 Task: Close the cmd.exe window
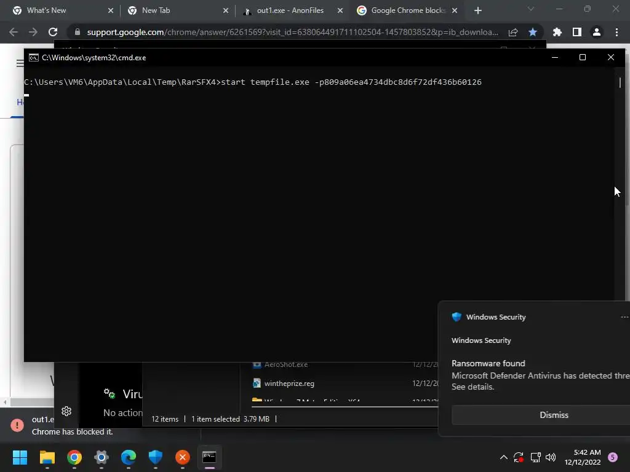pos(611,57)
